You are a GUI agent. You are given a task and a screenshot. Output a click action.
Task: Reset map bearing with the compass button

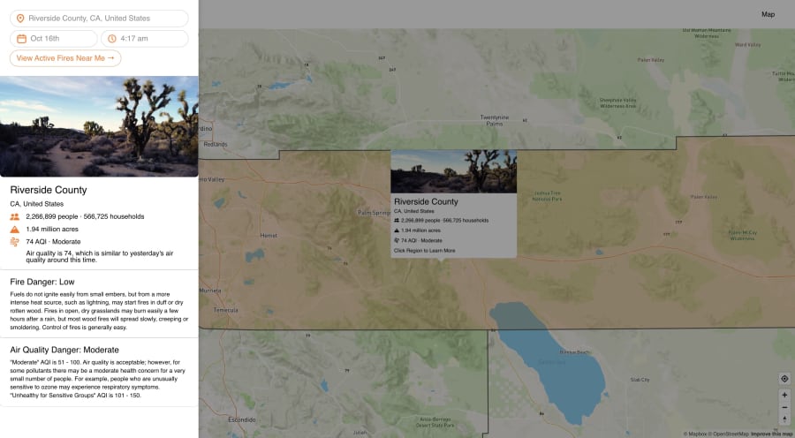(784, 419)
